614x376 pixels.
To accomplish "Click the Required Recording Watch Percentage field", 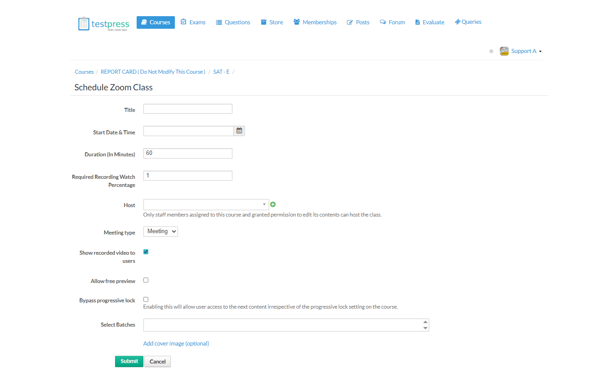I will tap(188, 176).
